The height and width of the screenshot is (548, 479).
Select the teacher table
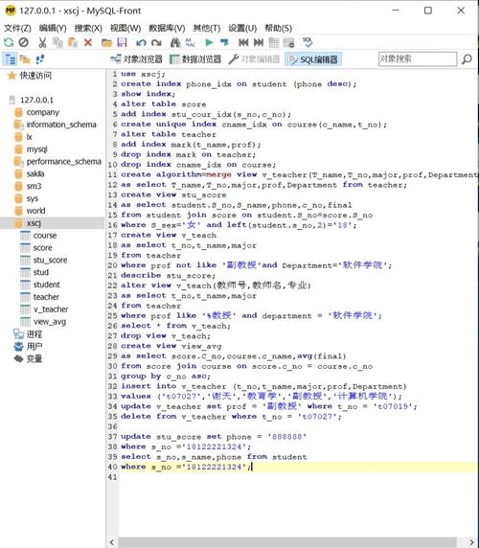click(46, 297)
